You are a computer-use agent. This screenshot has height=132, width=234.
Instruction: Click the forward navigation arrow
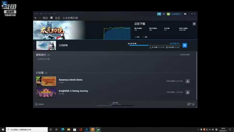[39, 18]
